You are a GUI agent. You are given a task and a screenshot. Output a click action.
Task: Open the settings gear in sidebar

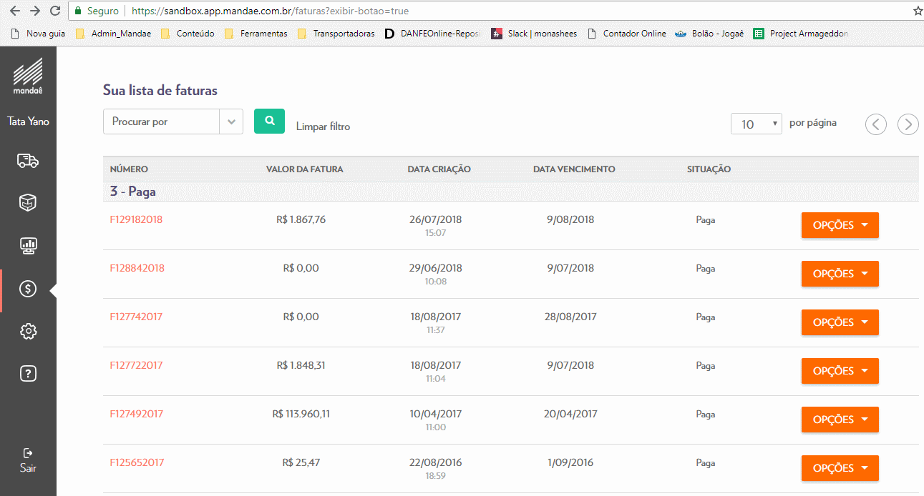[28, 331]
